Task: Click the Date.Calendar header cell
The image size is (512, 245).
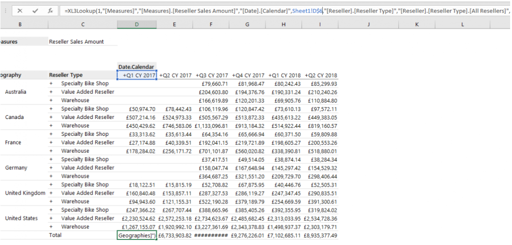Action: pyautogui.click(x=137, y=67)
